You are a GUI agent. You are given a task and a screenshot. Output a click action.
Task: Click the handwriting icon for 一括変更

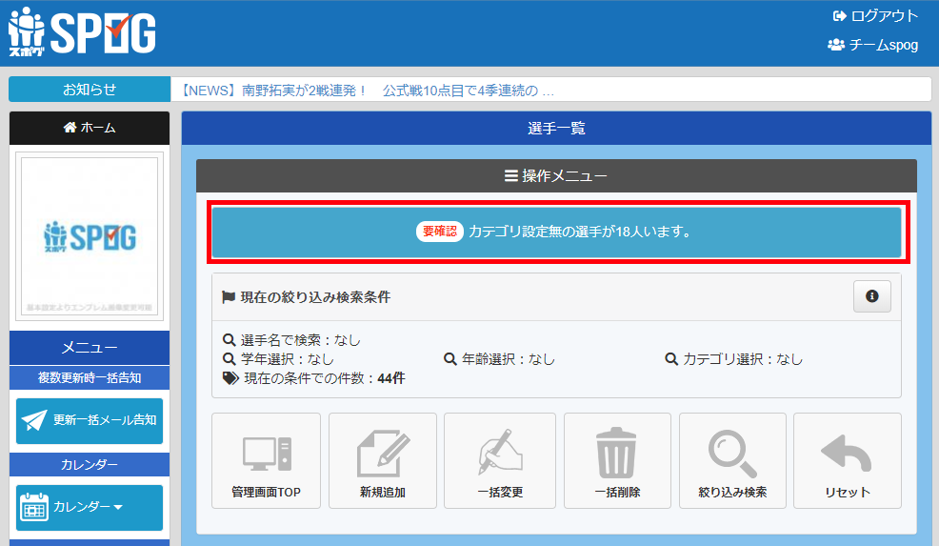point(500,455)
